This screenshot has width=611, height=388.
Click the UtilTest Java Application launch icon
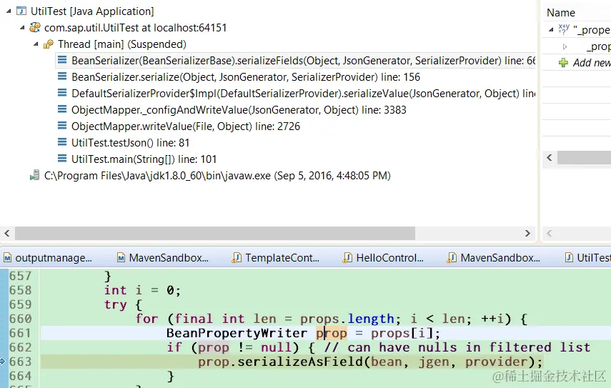(x=21, y=11)
